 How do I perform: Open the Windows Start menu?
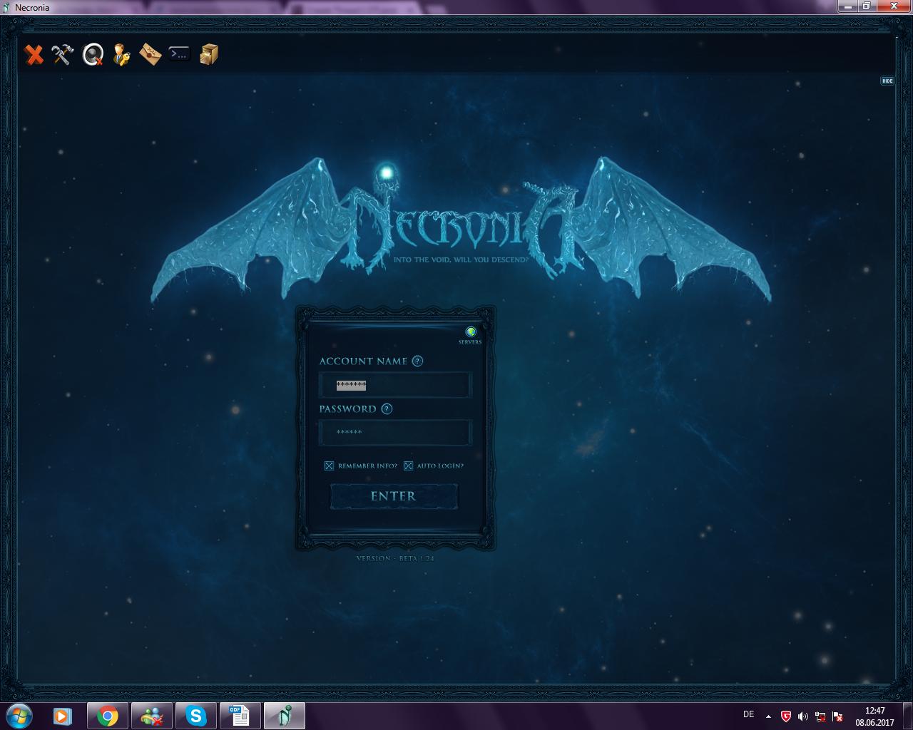pos(19,715)
